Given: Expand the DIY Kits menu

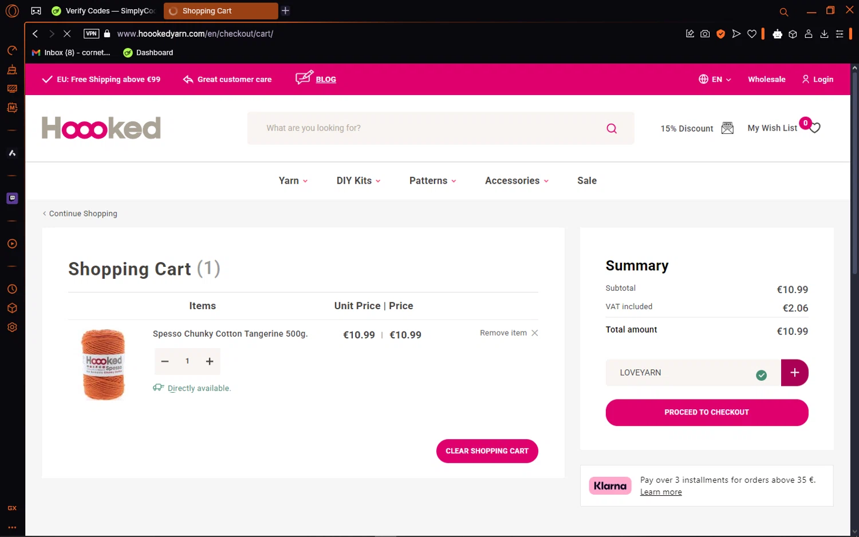Looking at the screenshot, I should (358, 181).
